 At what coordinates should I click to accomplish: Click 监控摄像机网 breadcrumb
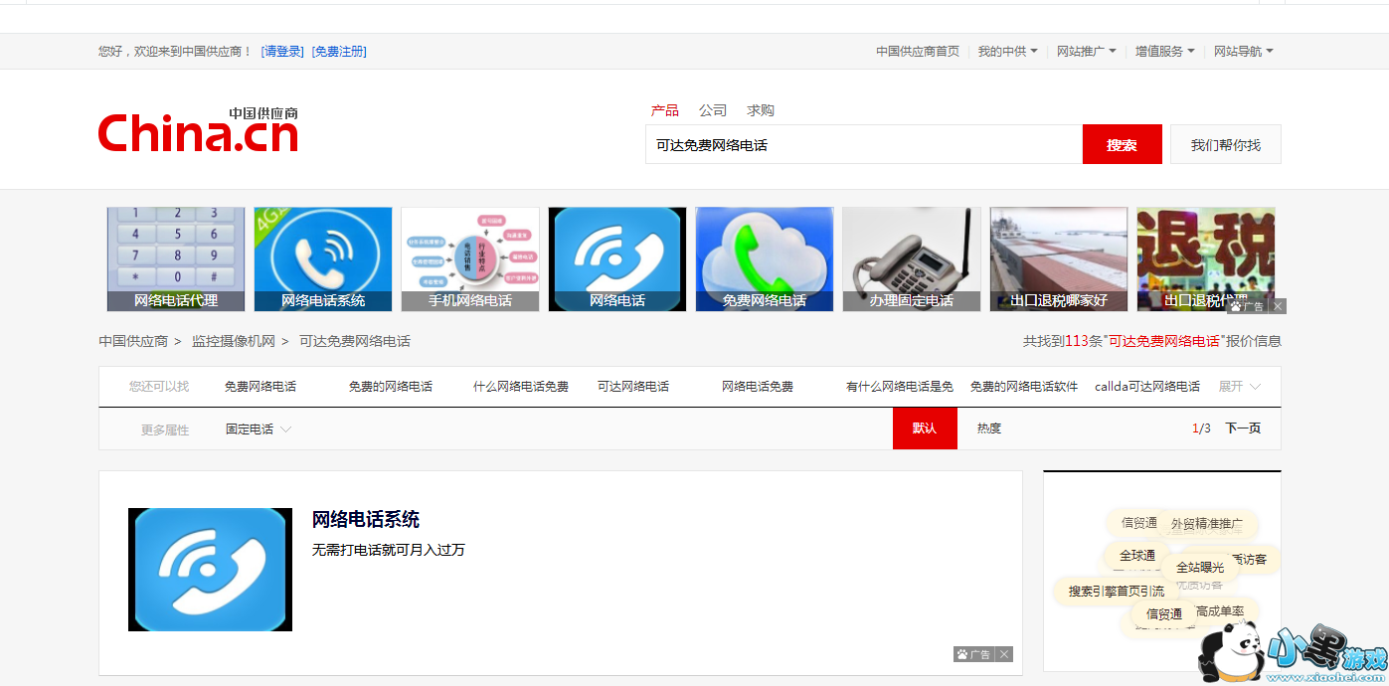[x=234, y=341]
